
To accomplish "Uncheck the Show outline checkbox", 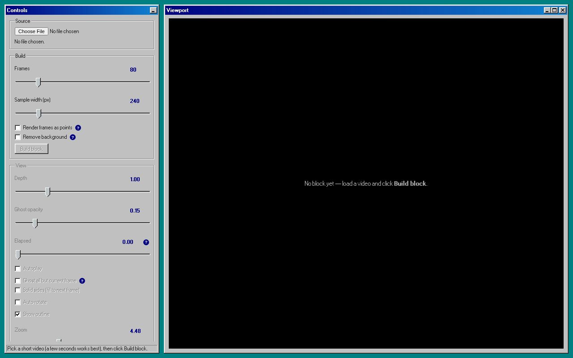I will click(x=18, y=315).
